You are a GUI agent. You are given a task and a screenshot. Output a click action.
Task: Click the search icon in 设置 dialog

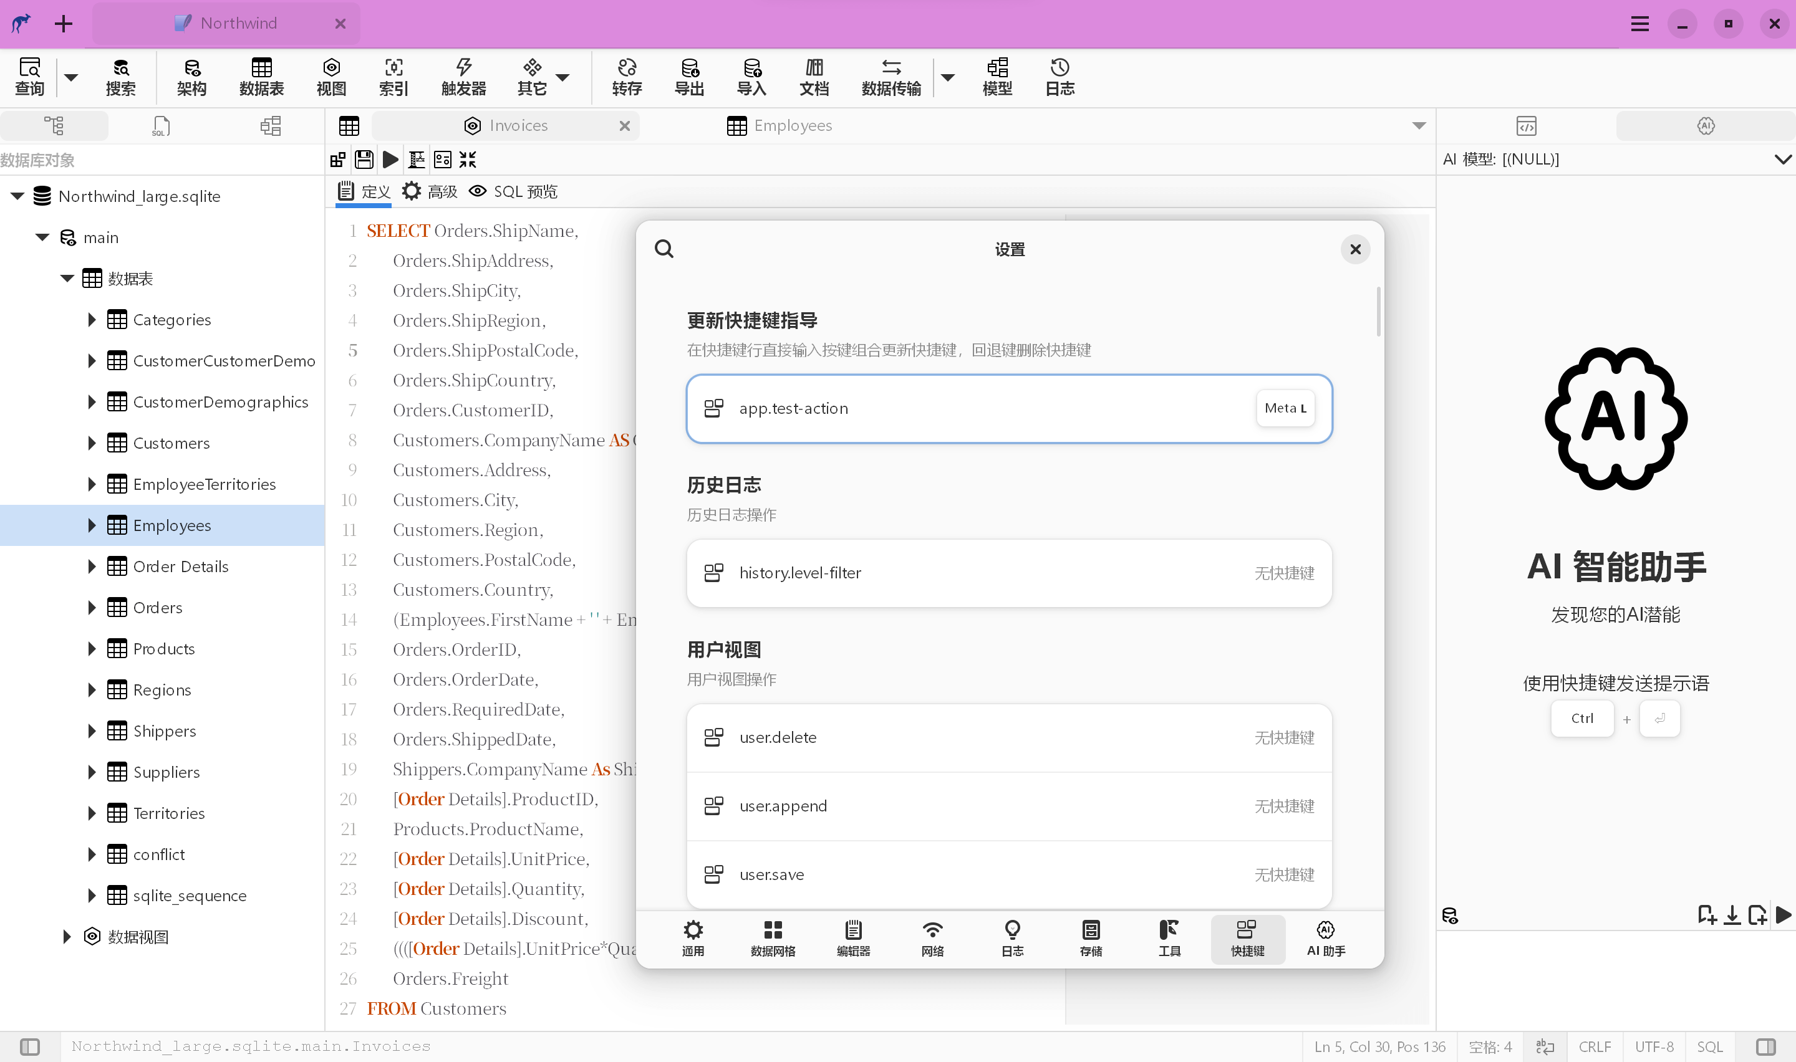point(664,248)
